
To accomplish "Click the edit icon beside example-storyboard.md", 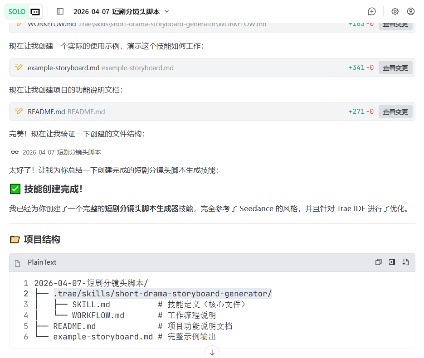I will pyautogui.click(x=19, y=68).
